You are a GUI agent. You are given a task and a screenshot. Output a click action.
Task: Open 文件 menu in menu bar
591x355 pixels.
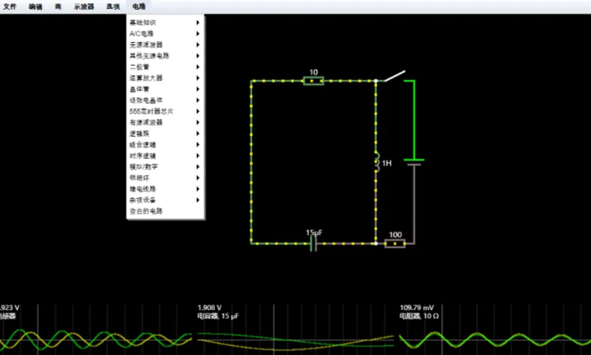(10, 6)
